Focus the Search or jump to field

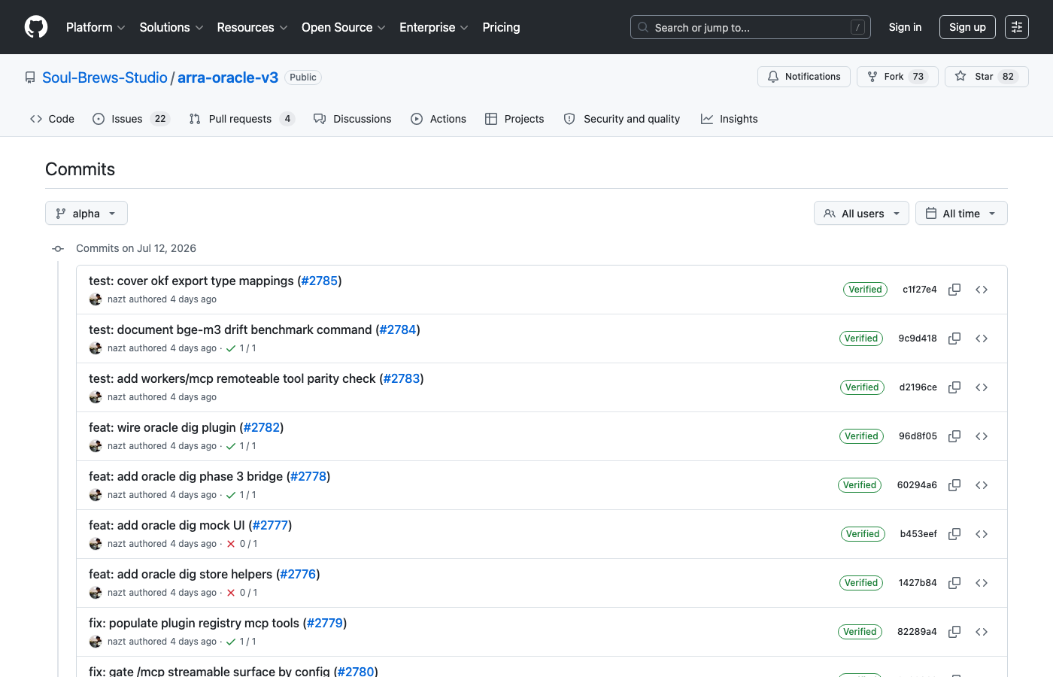pos(750,27)
